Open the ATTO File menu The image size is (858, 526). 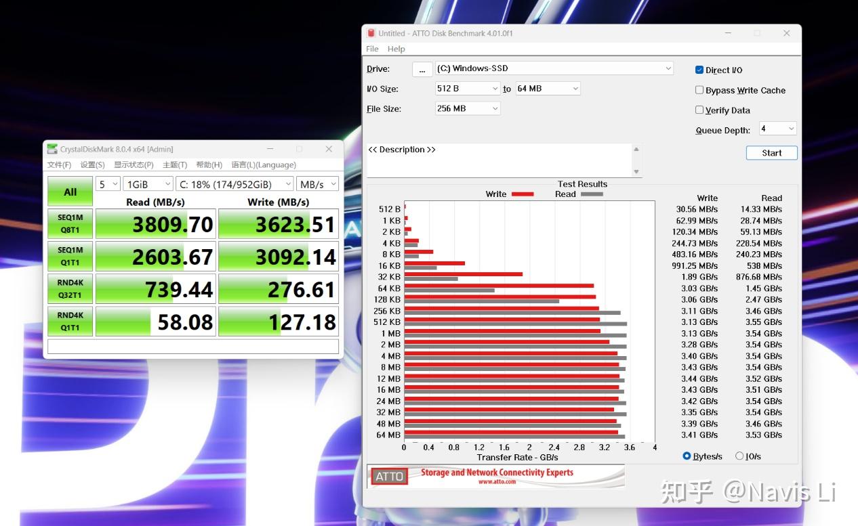[372, 49]
